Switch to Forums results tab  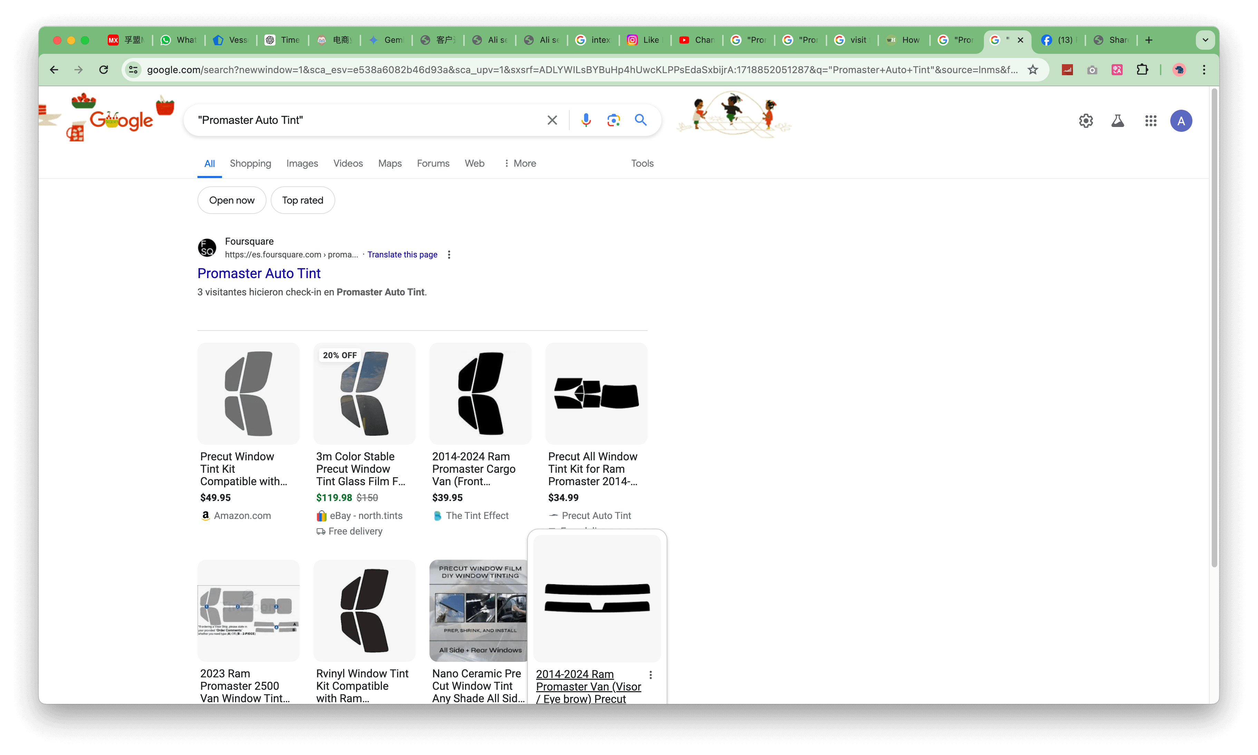pyautogui.click(x=433, y=163)
